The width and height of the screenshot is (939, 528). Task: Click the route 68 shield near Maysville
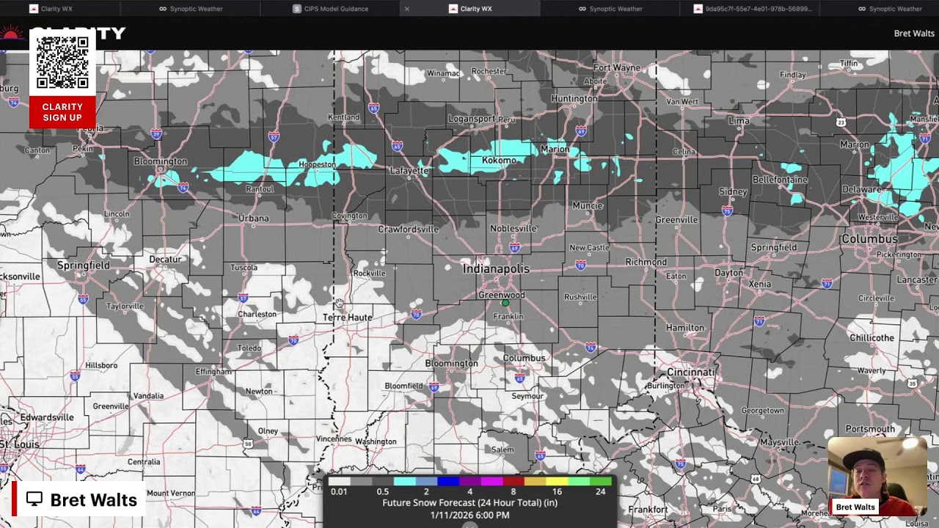click(756, 479)
